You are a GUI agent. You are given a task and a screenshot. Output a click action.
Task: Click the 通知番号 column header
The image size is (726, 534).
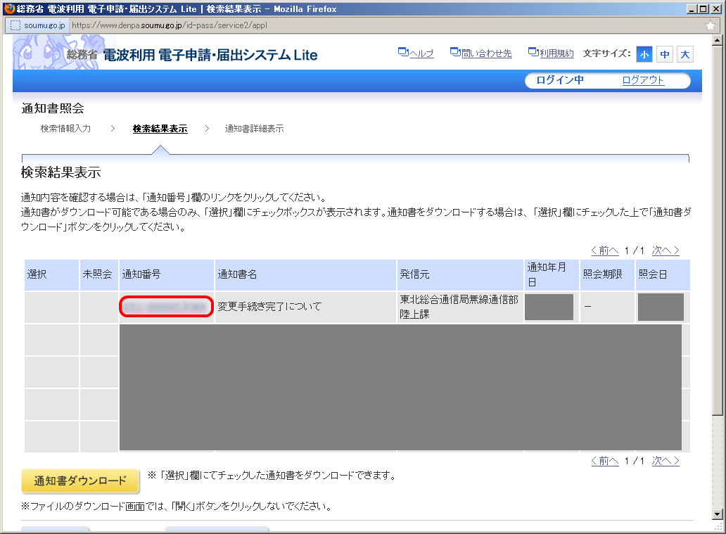click(x=167, y=274)
